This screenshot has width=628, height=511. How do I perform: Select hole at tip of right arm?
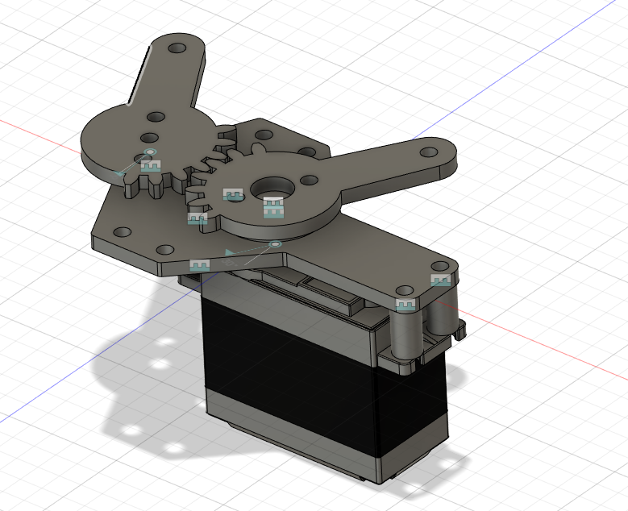click(429, 152)
